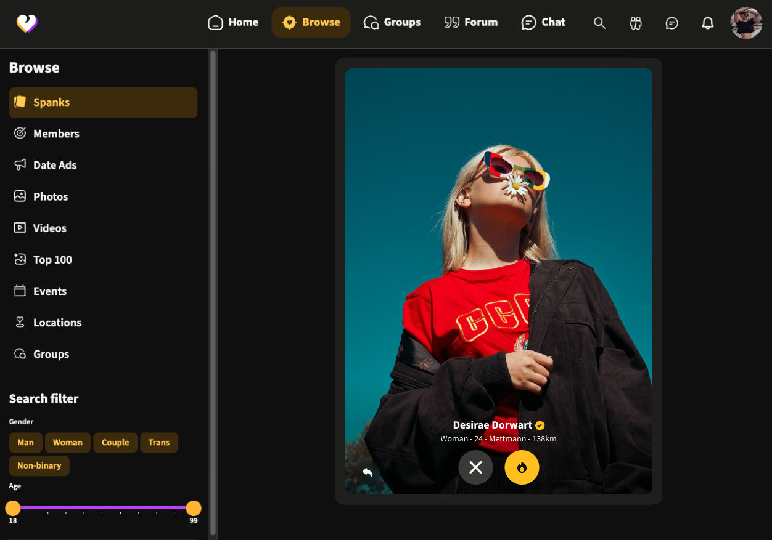This screenshot has height=540, width=772.
Task: Go to the Forum tab
Action: point(471,23)
